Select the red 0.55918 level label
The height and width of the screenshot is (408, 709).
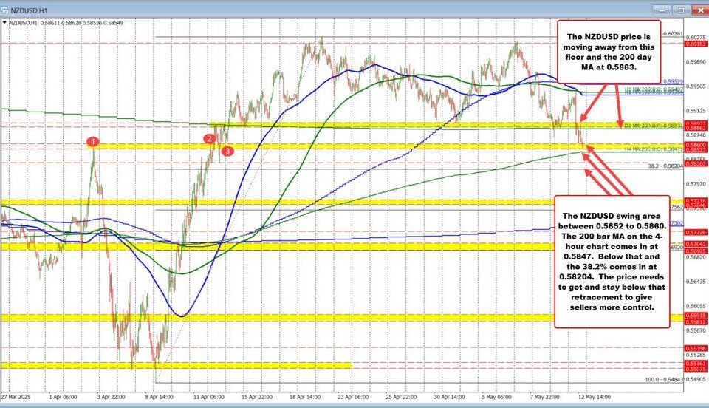click(696, 316)
